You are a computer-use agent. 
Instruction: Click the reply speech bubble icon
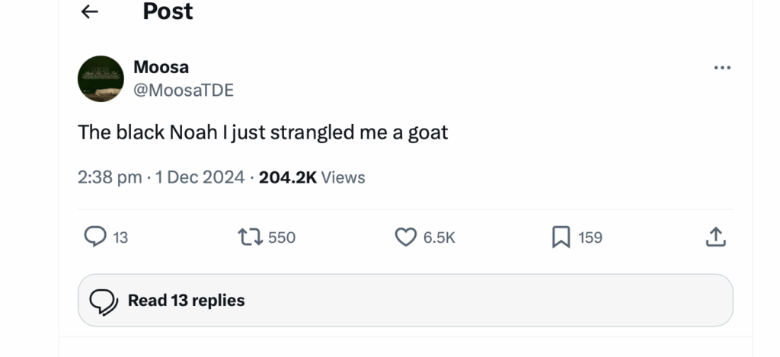click(x=94, y=237)
